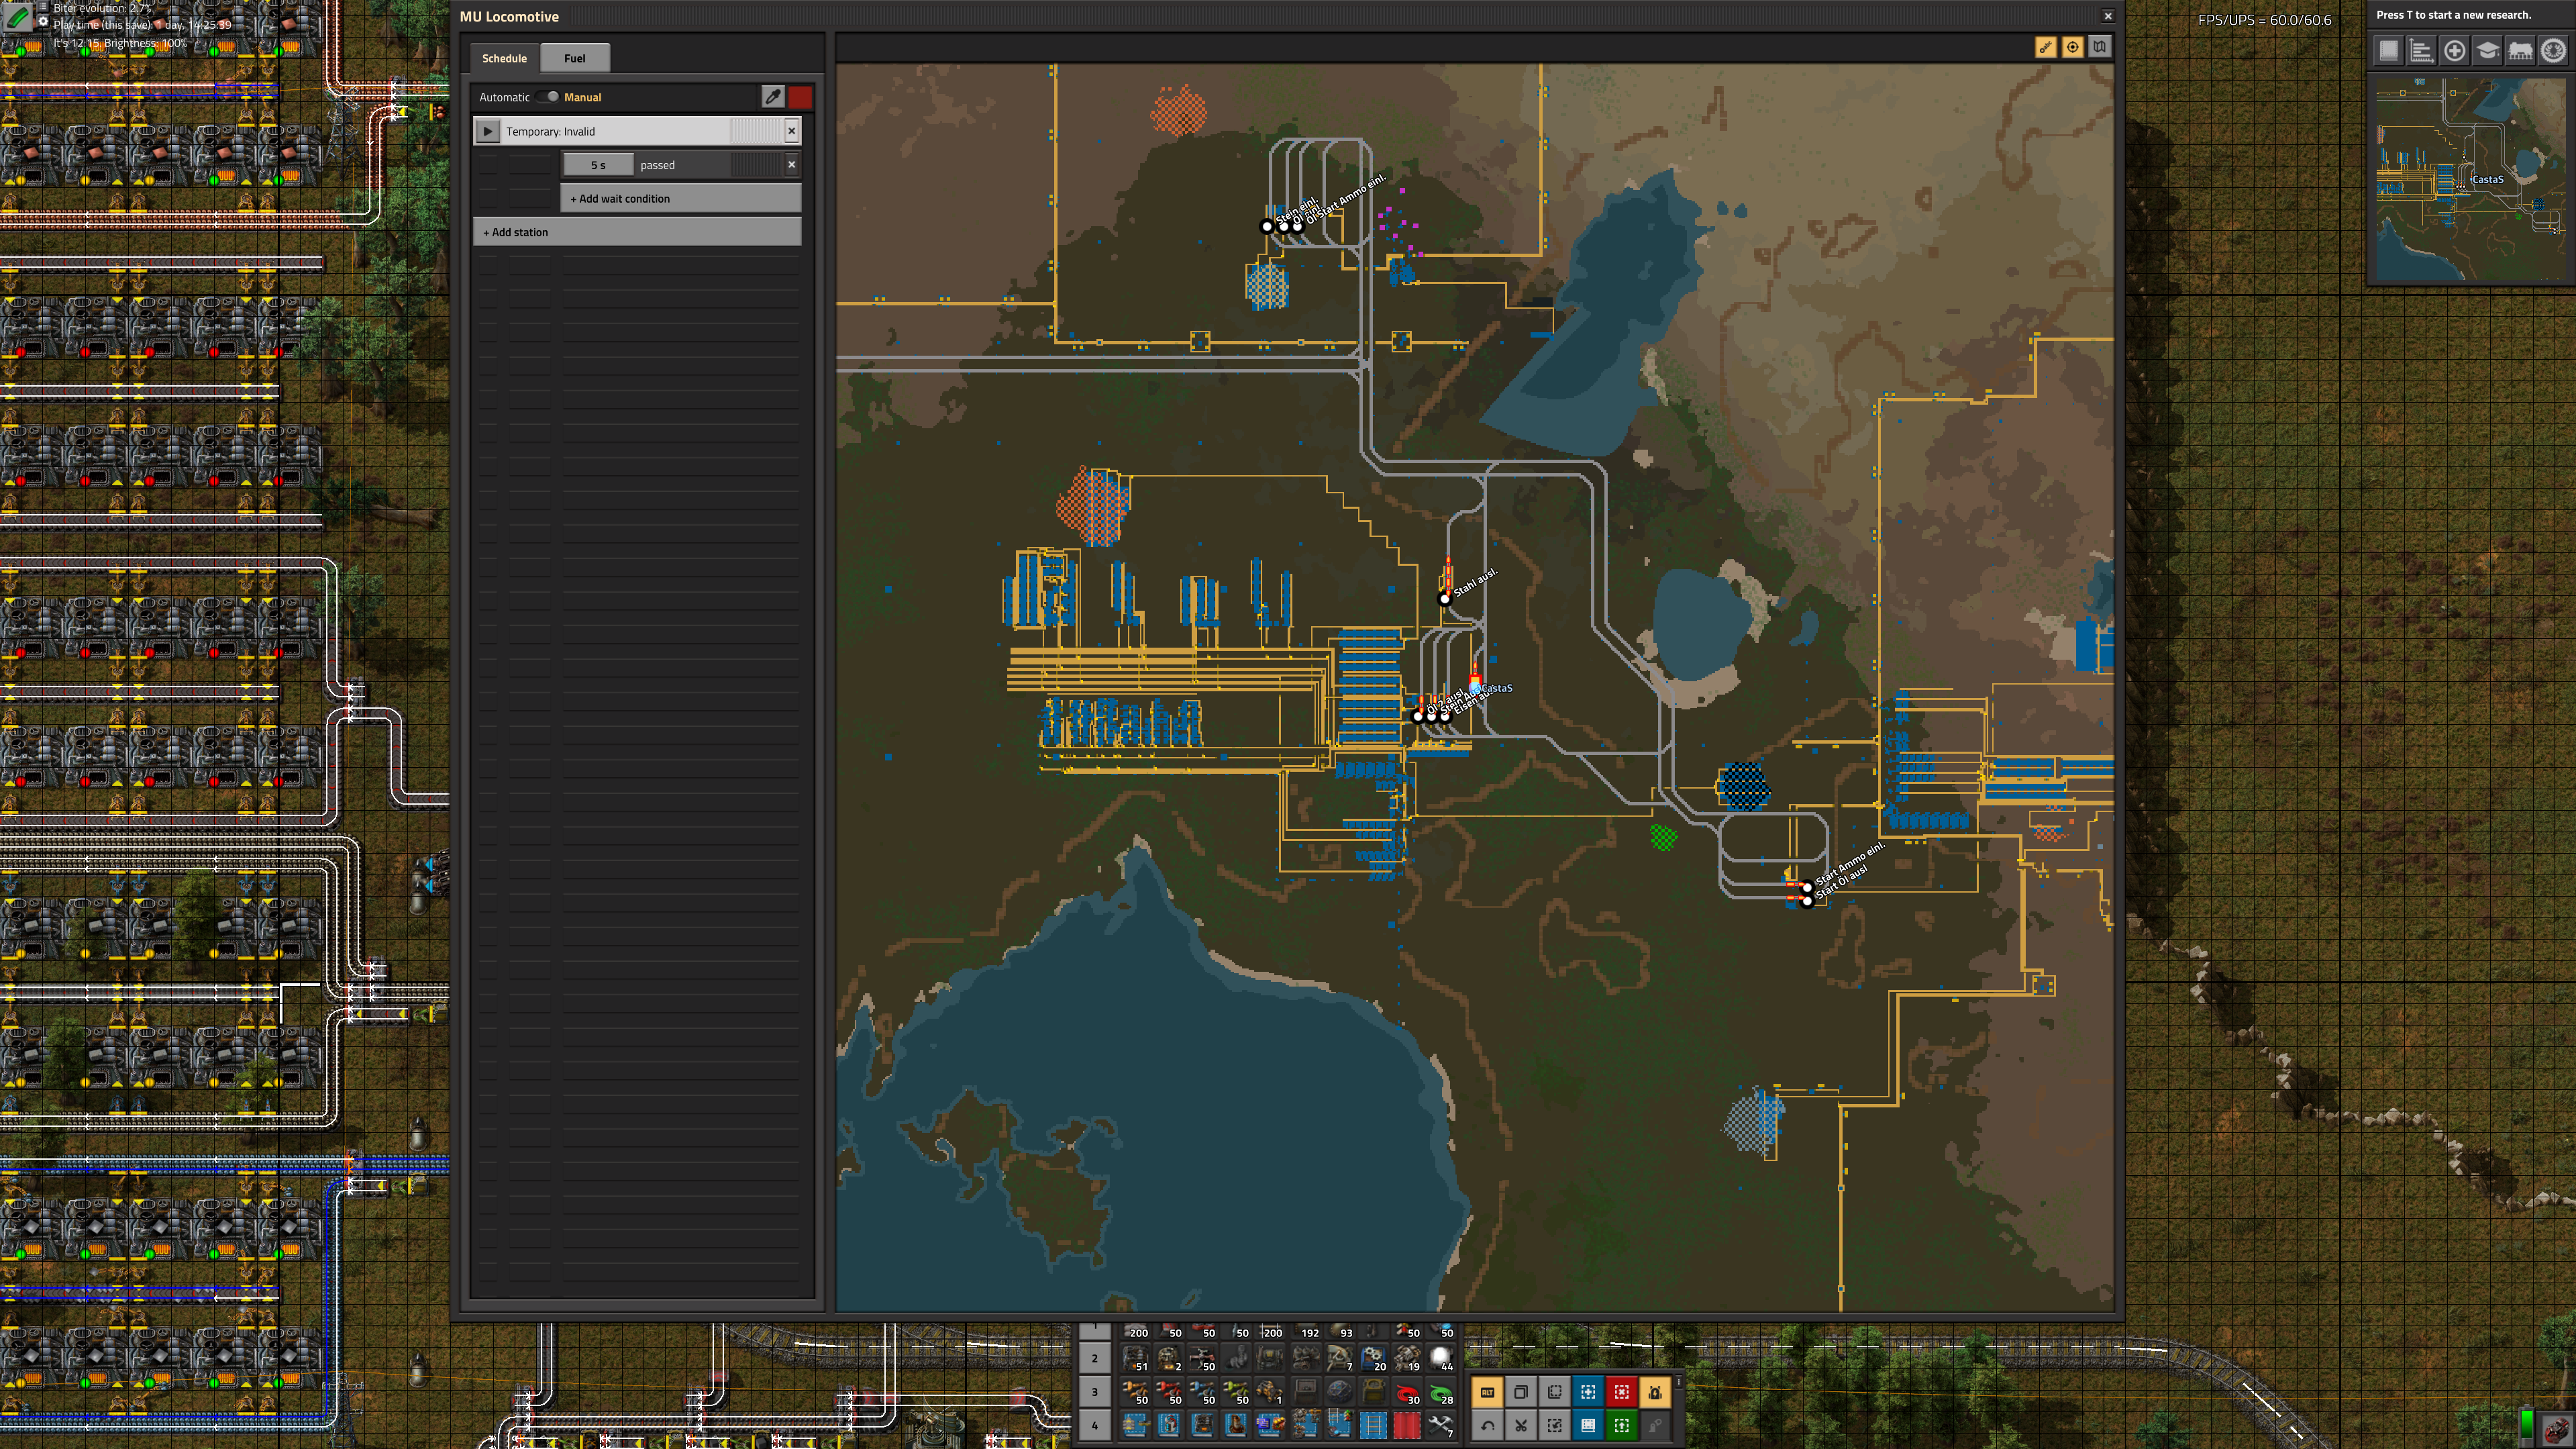The width and height of the screenshot is (2576, 1449).
Task: Delete the 5 s passed condition
Action: (x=791, y=165)
